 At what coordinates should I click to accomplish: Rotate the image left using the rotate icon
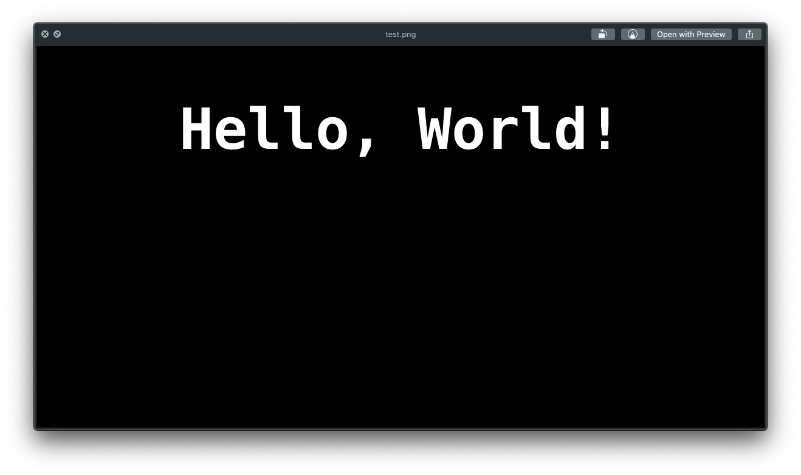(603, 35)
